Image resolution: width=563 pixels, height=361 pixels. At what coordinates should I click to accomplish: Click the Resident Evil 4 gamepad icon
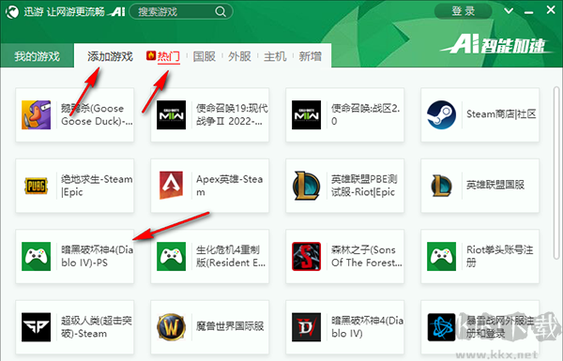[x=172, y=256]
